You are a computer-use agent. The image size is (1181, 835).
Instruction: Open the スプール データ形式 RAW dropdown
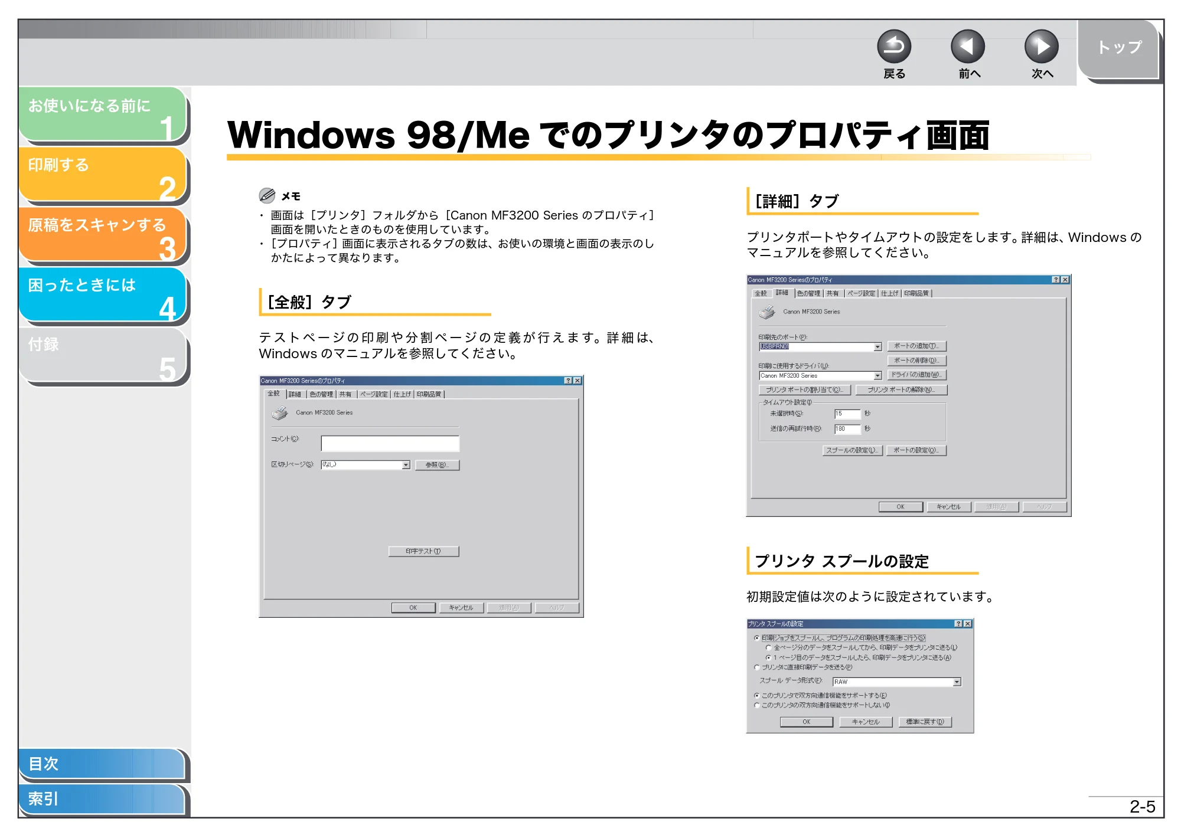(x=957, y=682)
